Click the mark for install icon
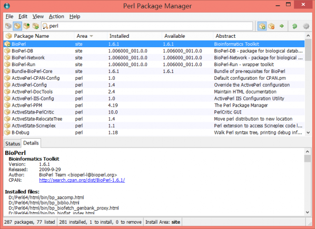Image resolution: width=316 pixels, height=229 pixels. coord(263,26)
